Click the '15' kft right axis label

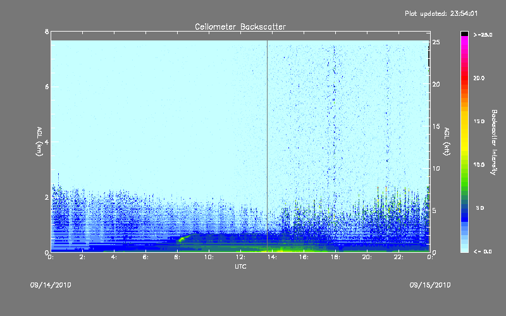(436, 126)
